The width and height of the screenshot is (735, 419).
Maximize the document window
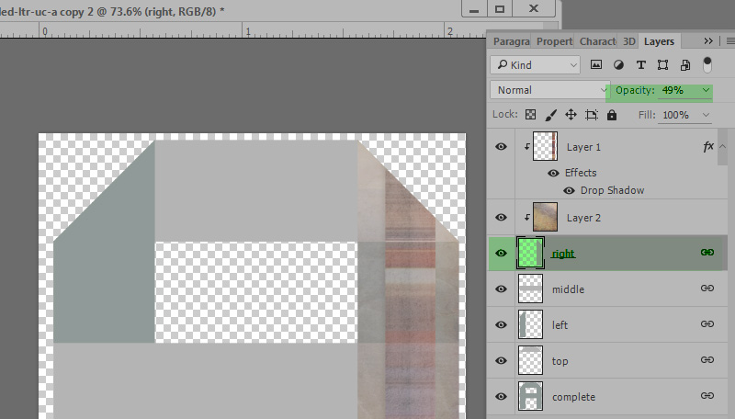point(500,8)
